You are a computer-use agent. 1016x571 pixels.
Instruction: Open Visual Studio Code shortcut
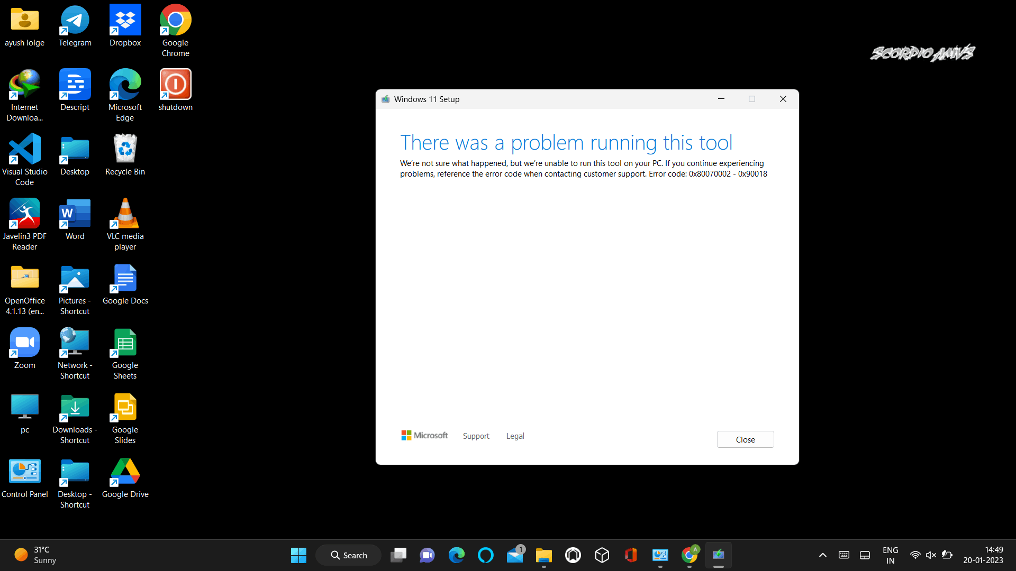[24, 150]
